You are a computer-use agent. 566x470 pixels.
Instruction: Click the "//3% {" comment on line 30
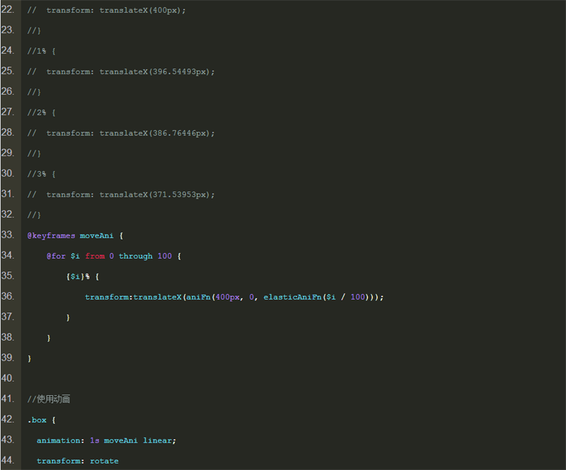[x=41, y=174]
